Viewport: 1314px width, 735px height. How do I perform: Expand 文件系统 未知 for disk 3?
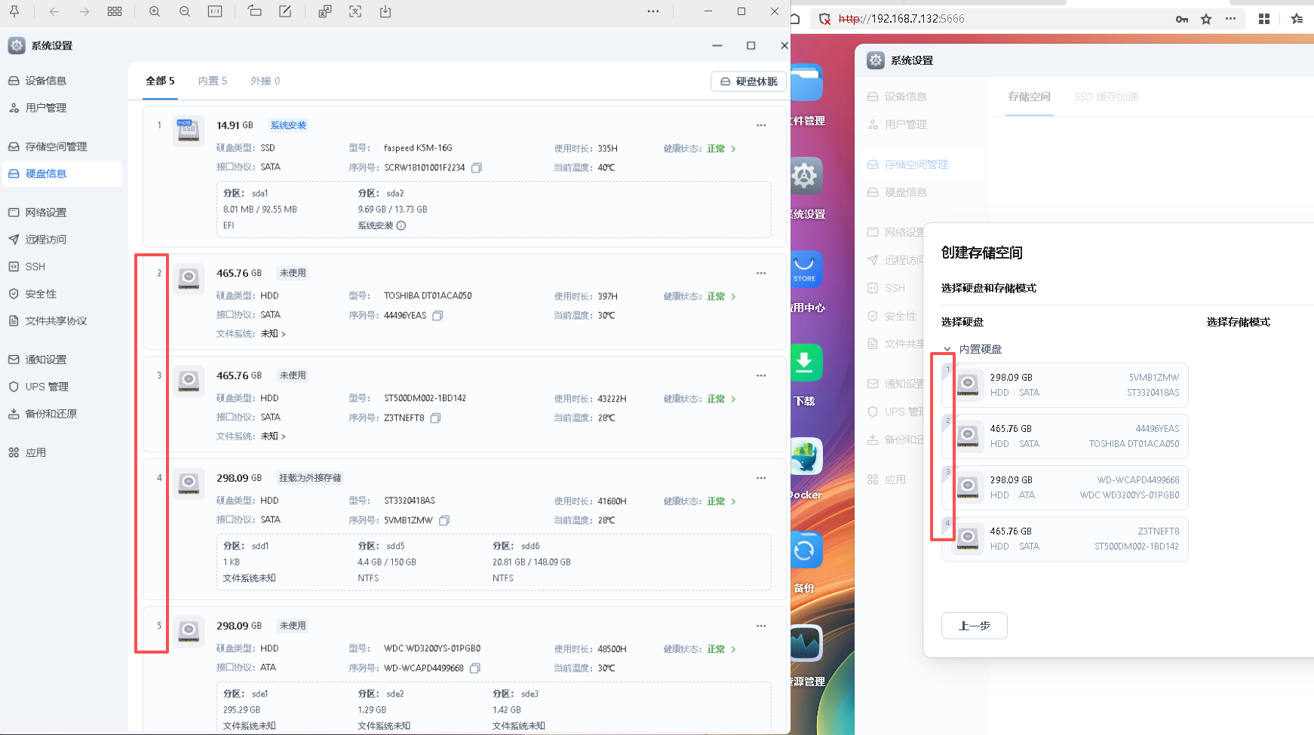click(x=273, y=436)
